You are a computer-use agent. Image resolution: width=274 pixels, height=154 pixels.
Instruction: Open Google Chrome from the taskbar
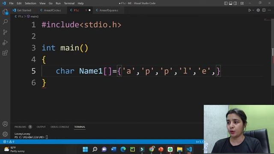(x=152, y=149)
